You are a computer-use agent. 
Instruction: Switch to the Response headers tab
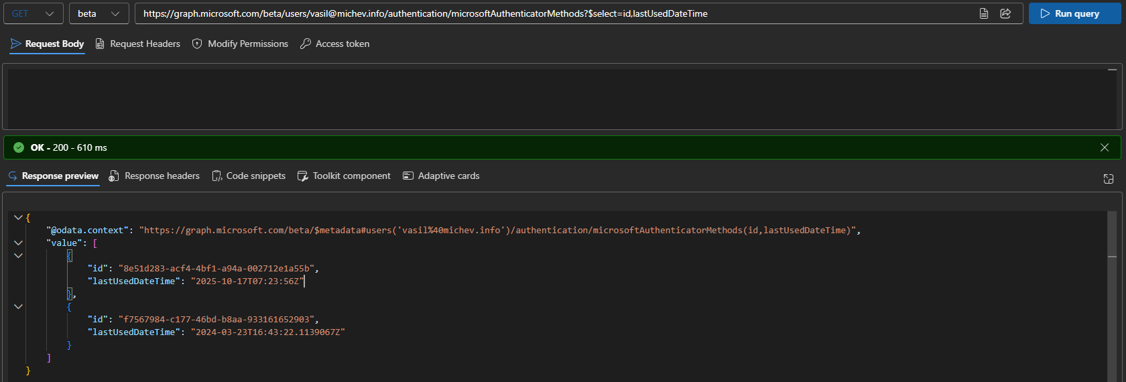click(x=155, y=176)
